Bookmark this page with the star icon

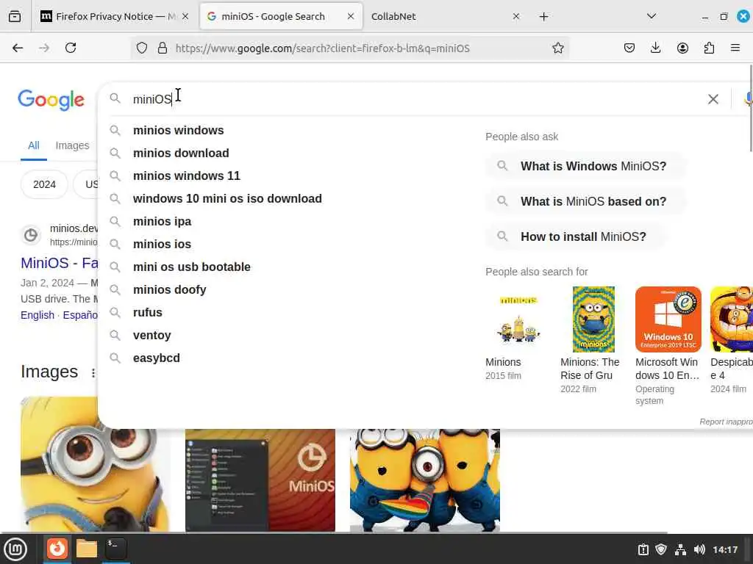click(x=557, y=48)
